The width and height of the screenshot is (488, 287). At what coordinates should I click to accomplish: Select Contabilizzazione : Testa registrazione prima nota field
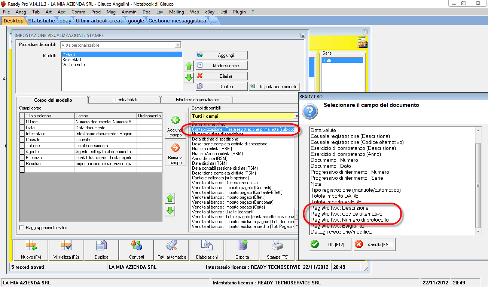point(243,129)
